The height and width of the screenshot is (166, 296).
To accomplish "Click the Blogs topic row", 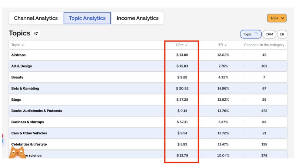I will [16, 100].
